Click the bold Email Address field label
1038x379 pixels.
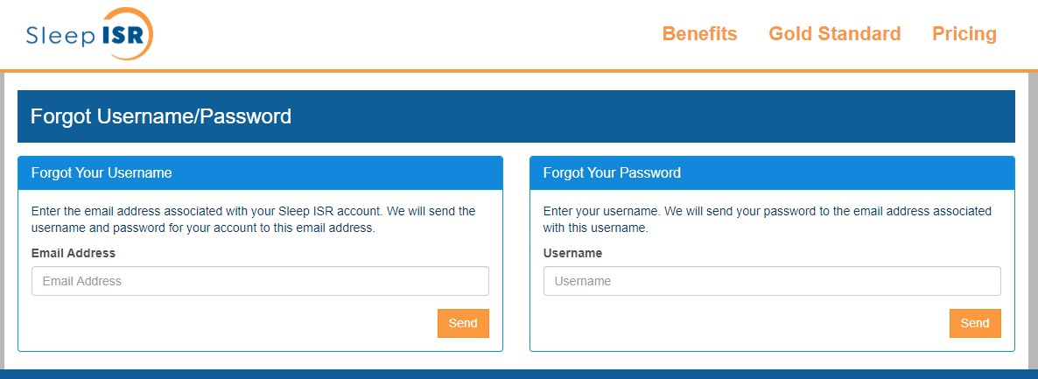(74, 253)
